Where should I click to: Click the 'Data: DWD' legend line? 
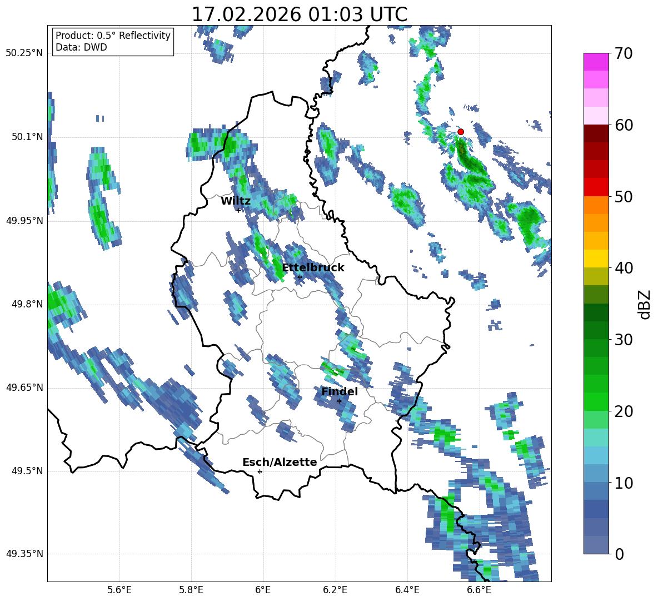click(81, 47)
